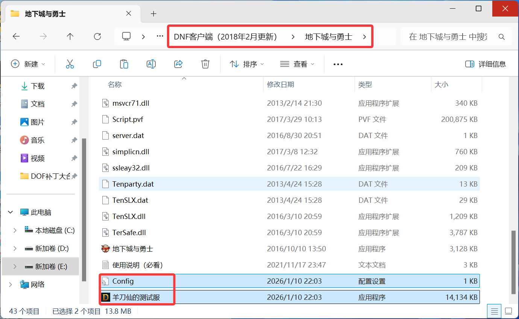This screenshot has height=319, width=519.
Task: Activate the Rename icon
Action: pyautogui.click(x=151, y=64)
